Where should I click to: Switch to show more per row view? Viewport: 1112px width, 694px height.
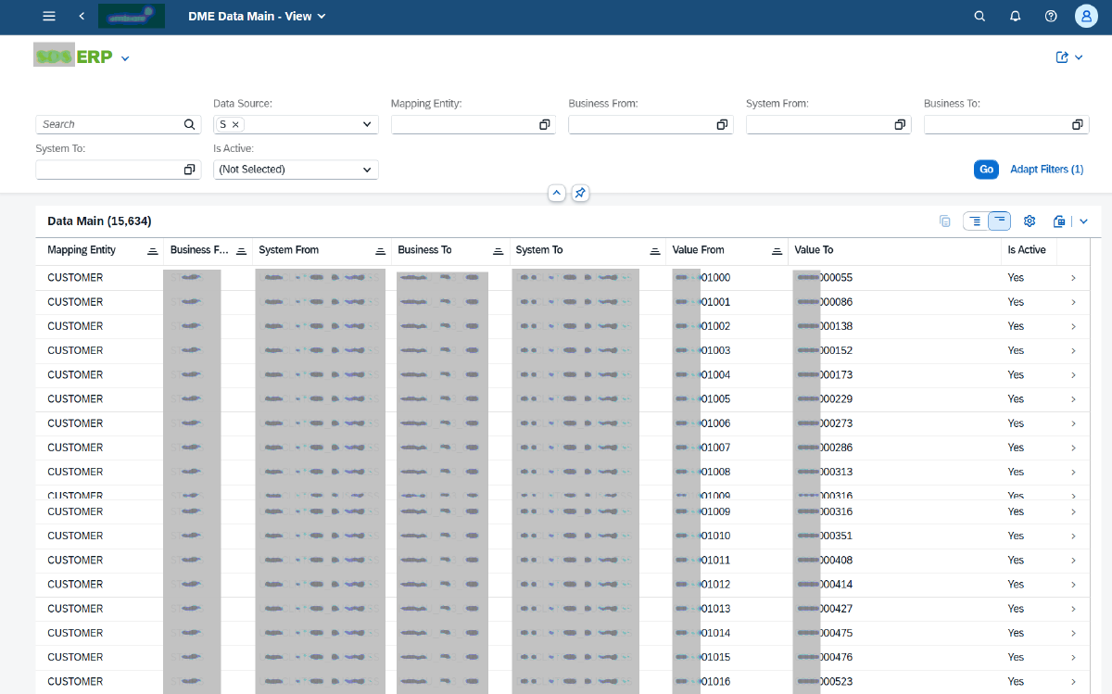pos(974,221)
